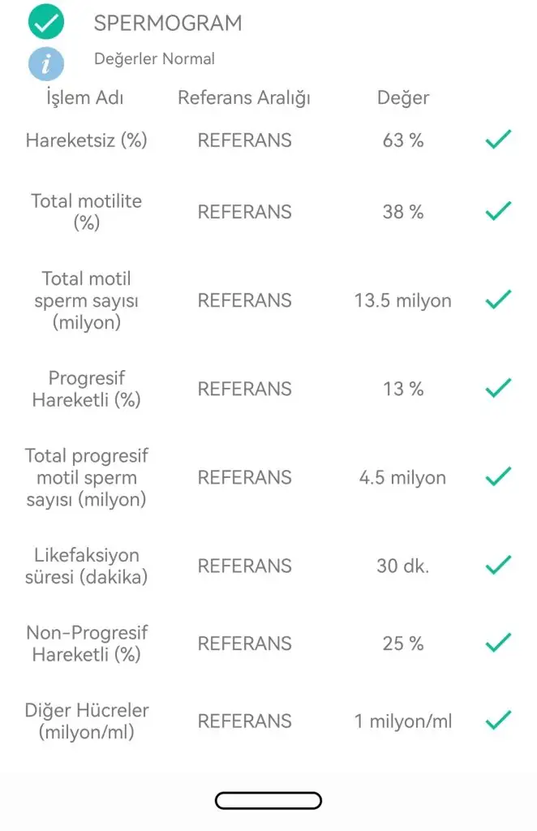Tap the green SPERMOGRAM checkmark circle icon

pyautogui.click(x=46, y=22)
